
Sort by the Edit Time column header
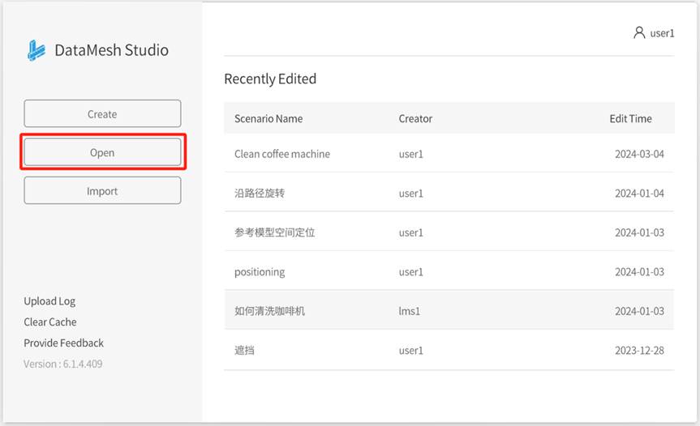pyautogui.click(x=630, y=118)
